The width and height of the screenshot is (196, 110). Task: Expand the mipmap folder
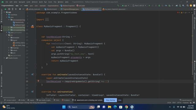pyautogui.click(x=9, y=48)
